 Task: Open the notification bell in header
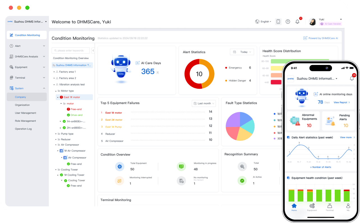(x=297, y=22)
